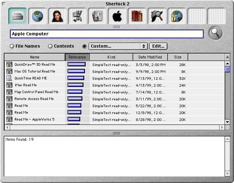234x183 pixels.
Task: Select the iMac Read Me file name
Action: click(26, 85)
